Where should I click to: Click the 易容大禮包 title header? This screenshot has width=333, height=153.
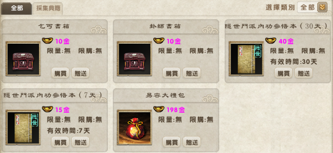point(165,95)
